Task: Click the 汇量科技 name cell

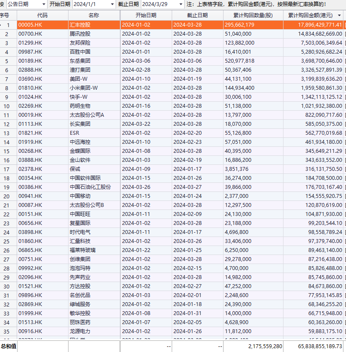Action: tap(94, 241)
